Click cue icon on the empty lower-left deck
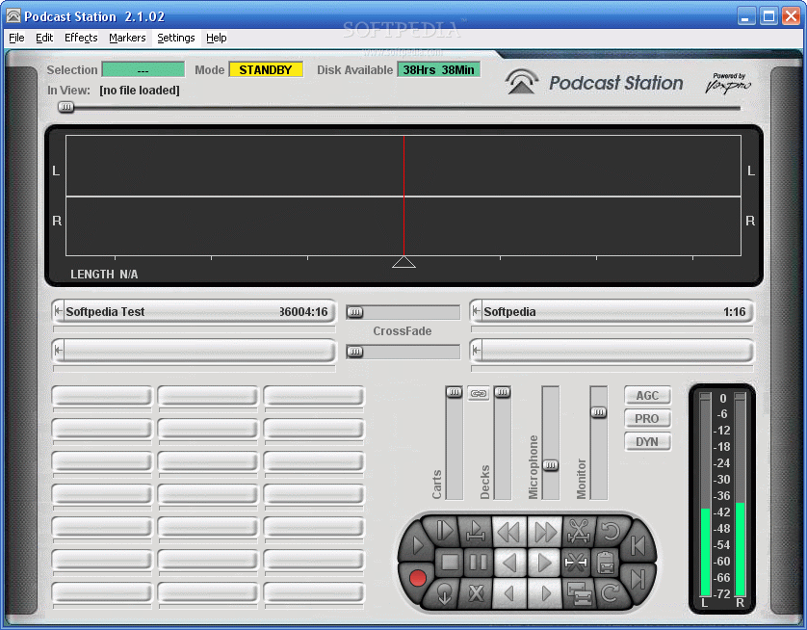Viewport: 807px width, 630px height. point(58,350)
